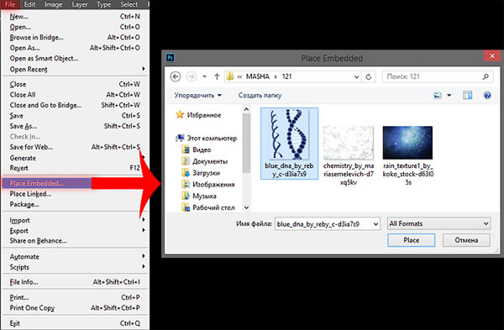Open the Документы folder in the sidebar
504x330 pixels.
click(204, 161)
